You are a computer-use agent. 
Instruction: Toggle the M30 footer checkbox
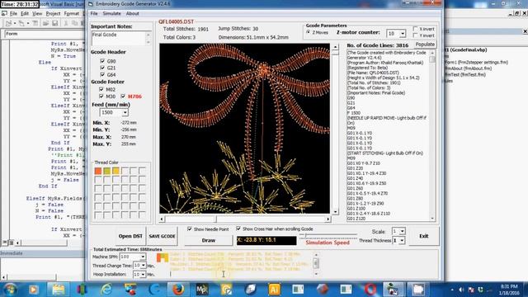point(101,97)
